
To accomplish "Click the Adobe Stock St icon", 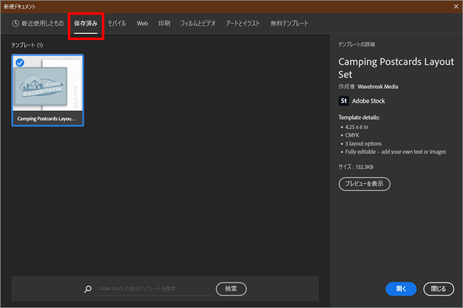I will [344, 101].
